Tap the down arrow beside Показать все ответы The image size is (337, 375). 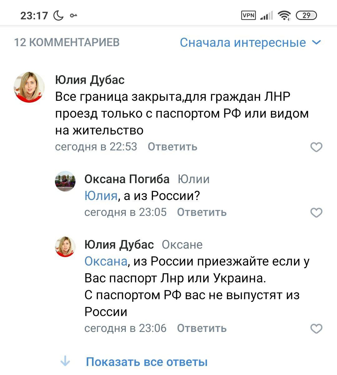(x=65, y=361)
